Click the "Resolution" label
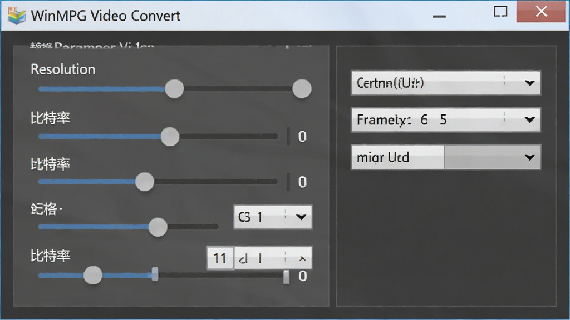This screenshot has width=570, height=320. click(63, 69)
